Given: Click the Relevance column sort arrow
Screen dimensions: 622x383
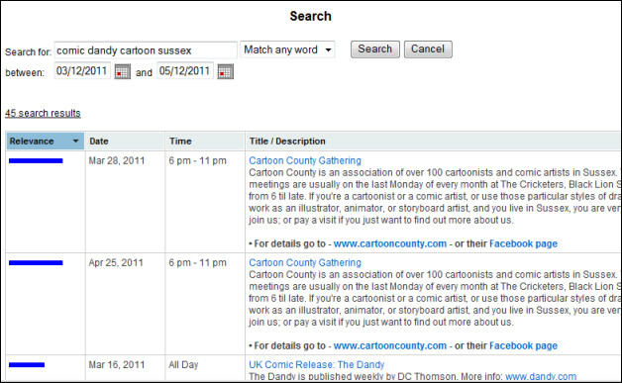Looking at the screenshot, I should [x=75, y=142].
